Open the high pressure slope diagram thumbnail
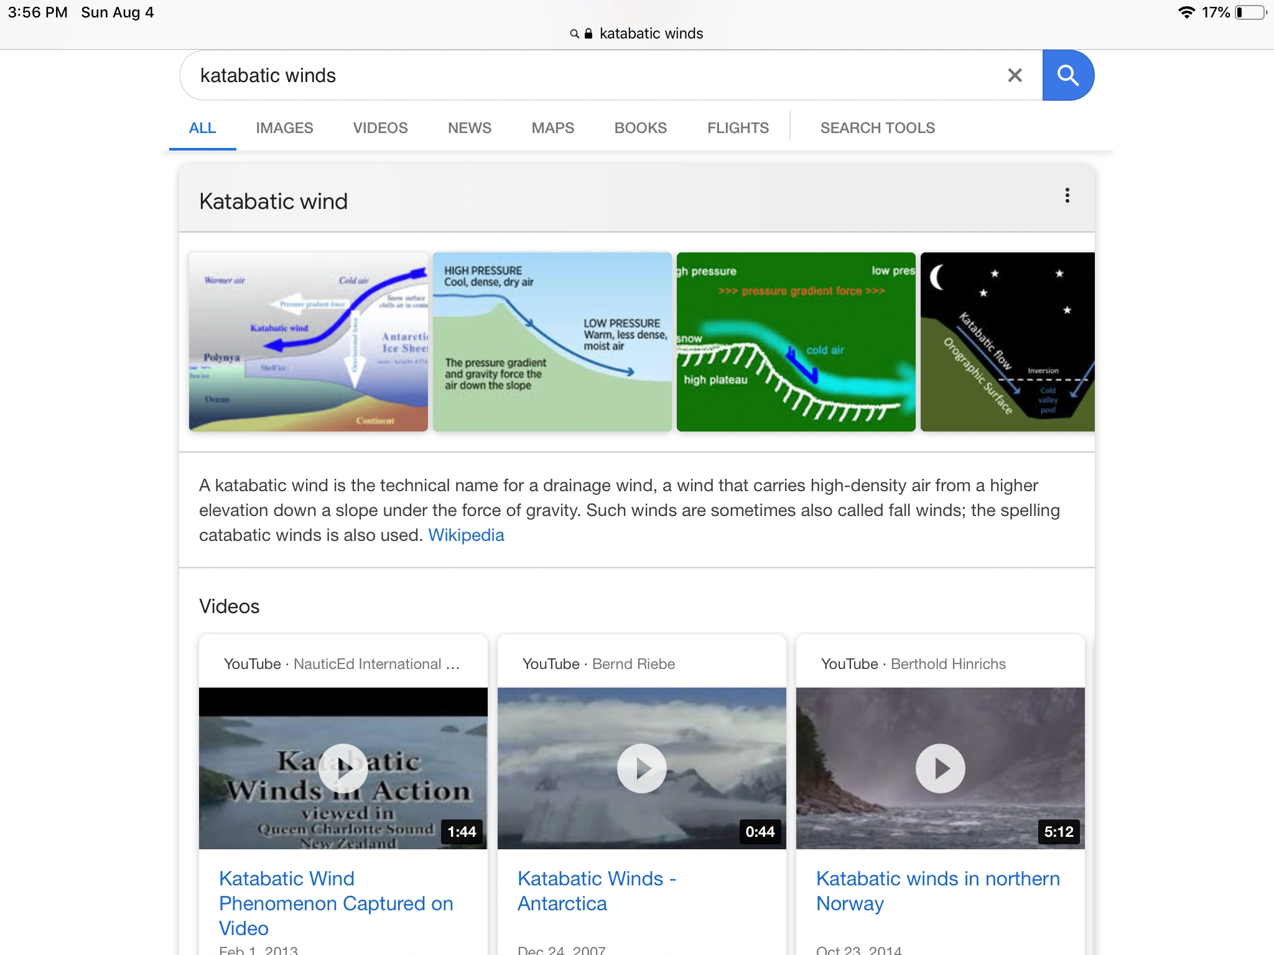 (552, 342)
